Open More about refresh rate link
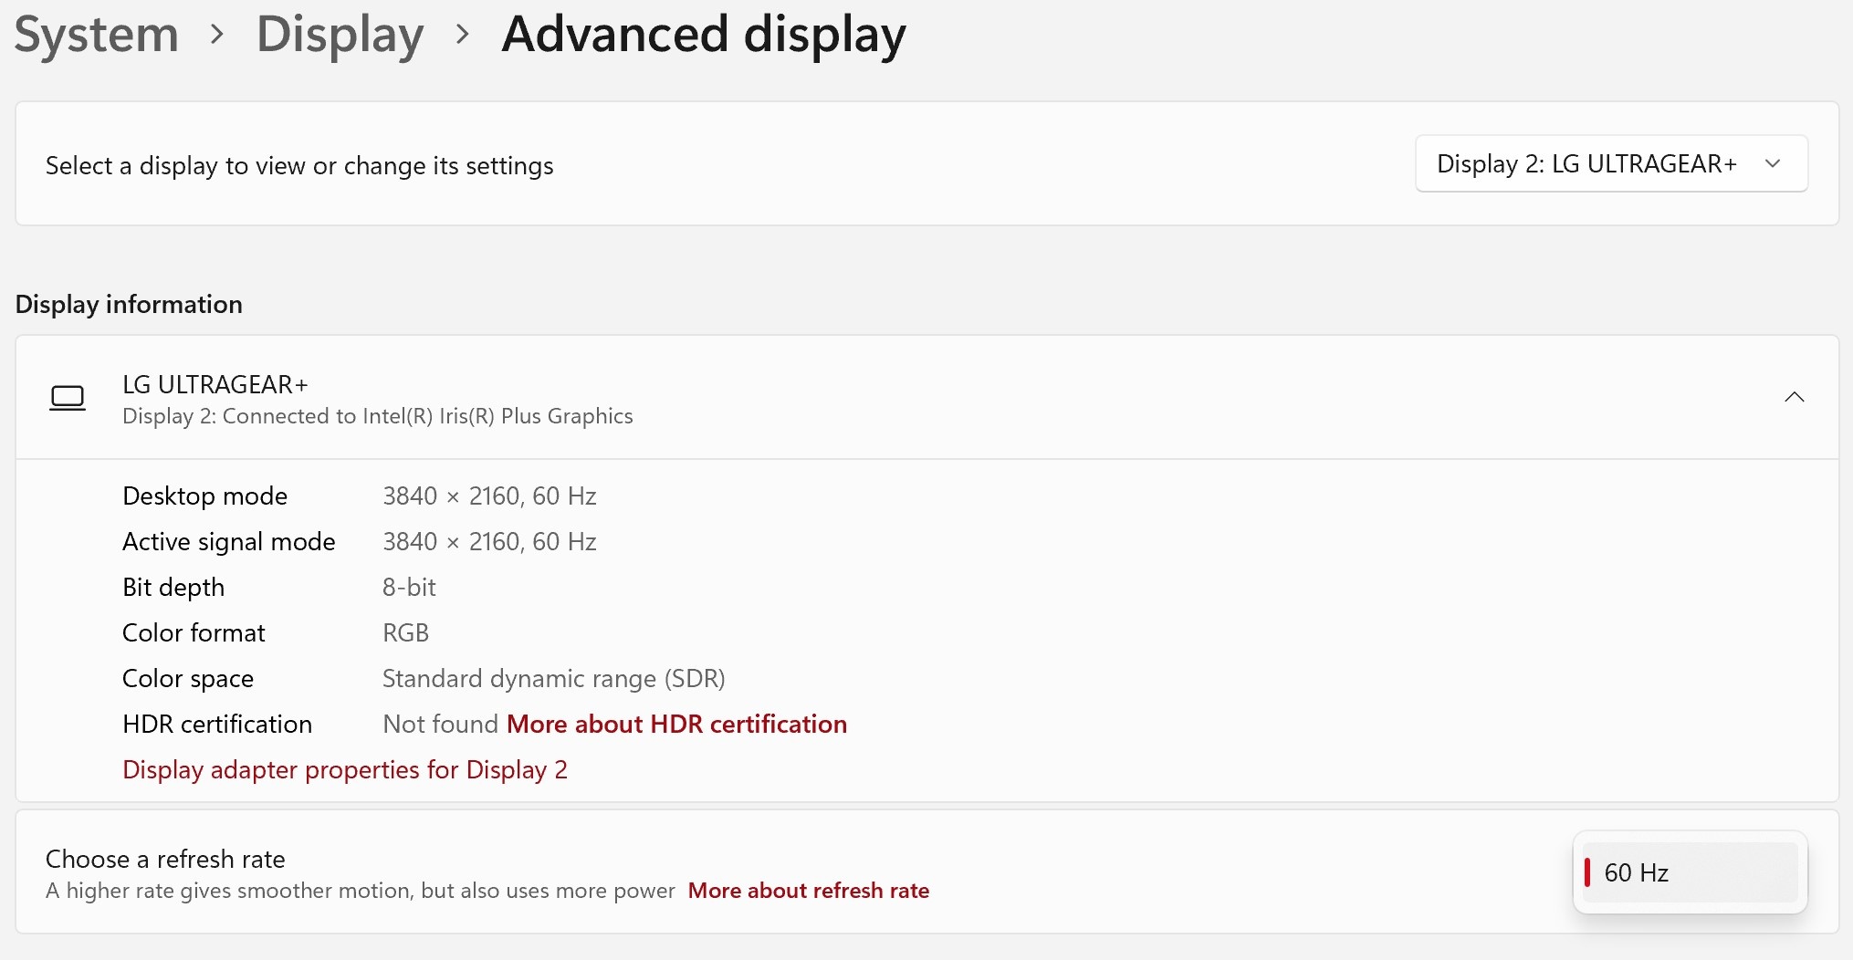 [808, 891]
